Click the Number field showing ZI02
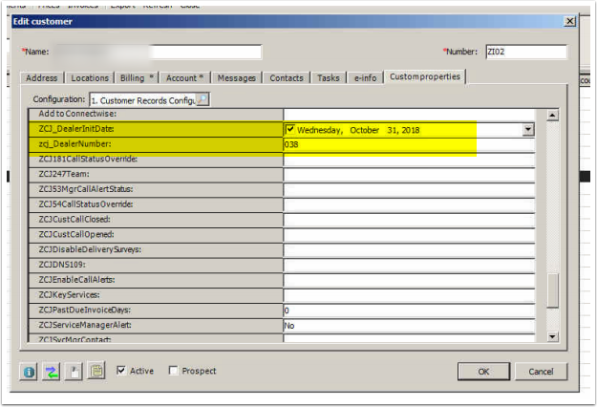The width and height of the screenshot is (597, 407). [526, 52]
